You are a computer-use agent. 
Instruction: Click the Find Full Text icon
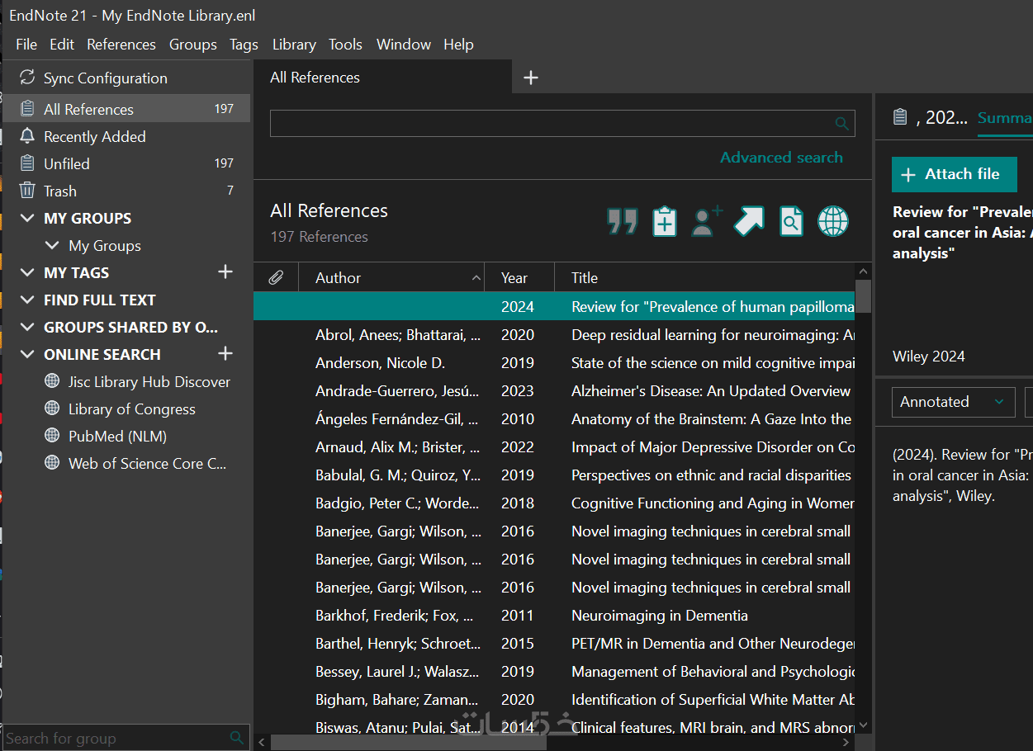tap(791, 221)
